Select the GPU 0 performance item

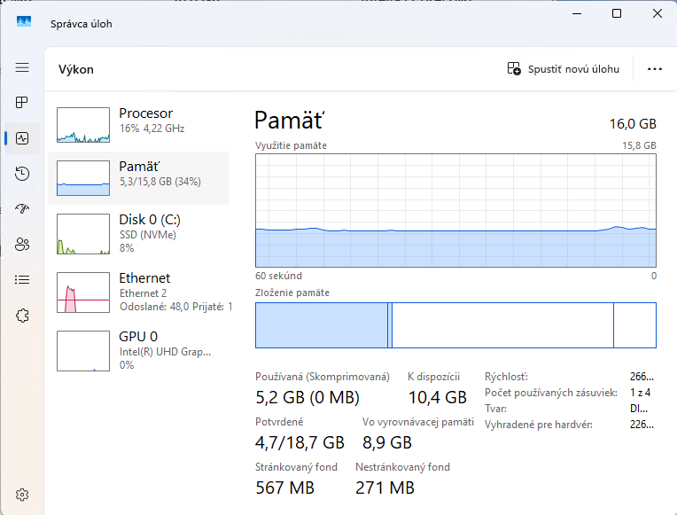(139, 350)
